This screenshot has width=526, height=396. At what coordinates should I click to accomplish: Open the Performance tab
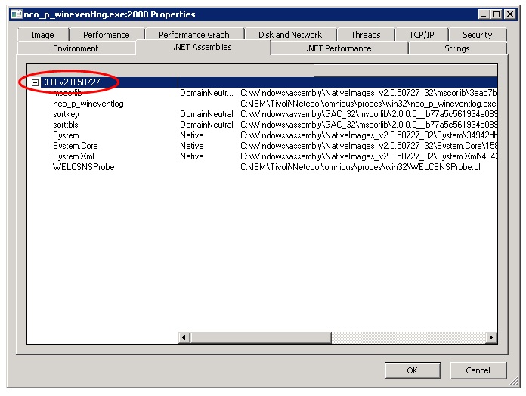(x=106, y=35)
